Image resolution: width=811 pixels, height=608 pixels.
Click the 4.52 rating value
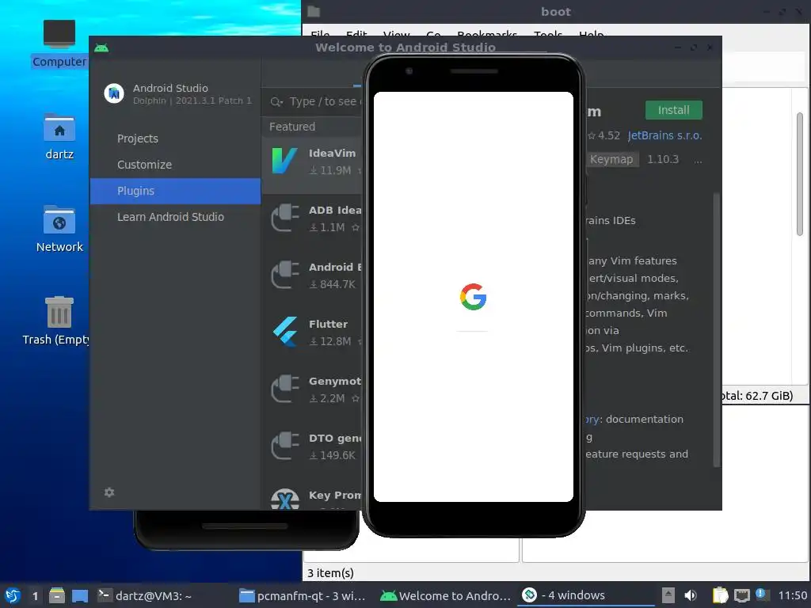pos(609,135)
